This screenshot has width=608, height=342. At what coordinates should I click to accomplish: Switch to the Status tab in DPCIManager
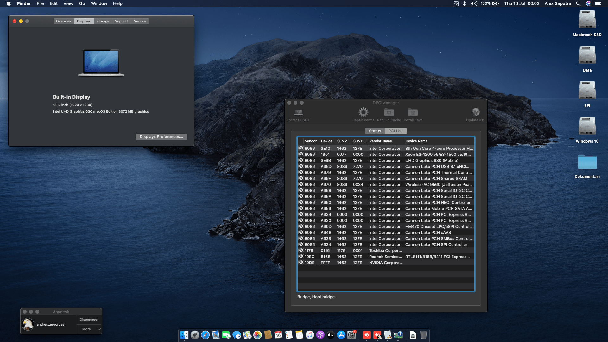pos(375,131)
